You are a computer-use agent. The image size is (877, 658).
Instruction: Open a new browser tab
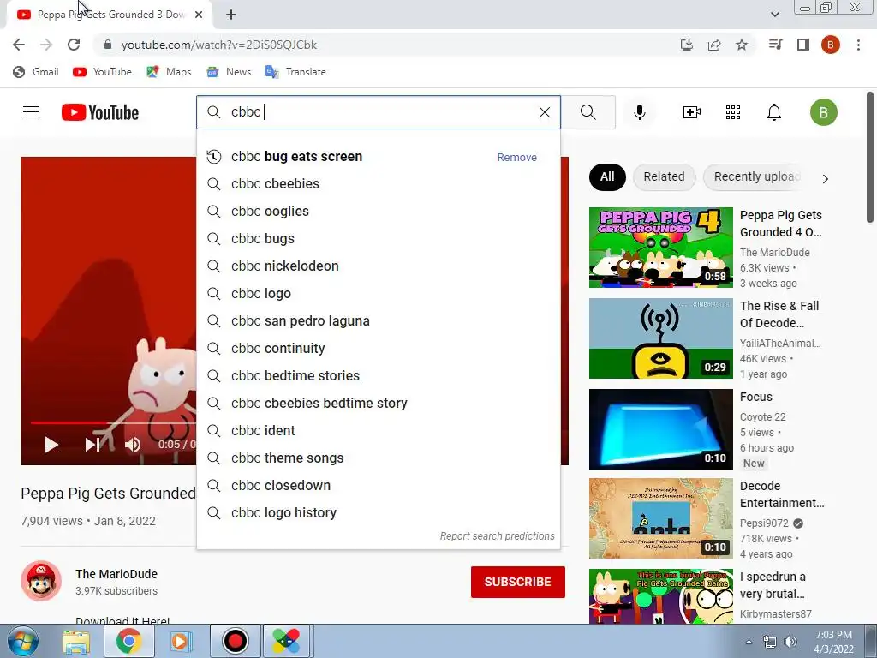coord(231,15)
